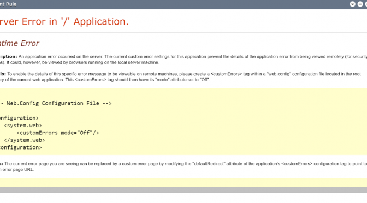Click the 'defaultRedirect' notes paragraph
The height and width of the screenshot is (203, 367).
(183, 166)
